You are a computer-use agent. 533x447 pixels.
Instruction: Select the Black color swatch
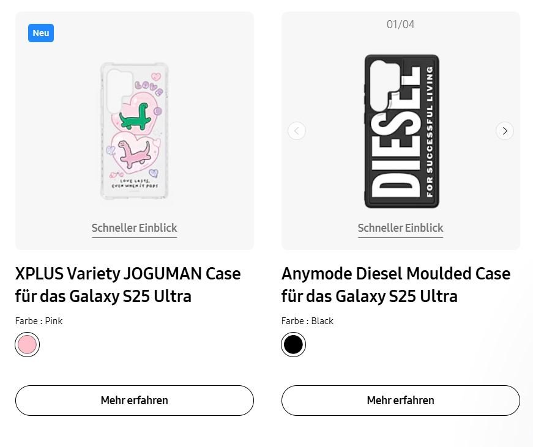tap(293, 345)
